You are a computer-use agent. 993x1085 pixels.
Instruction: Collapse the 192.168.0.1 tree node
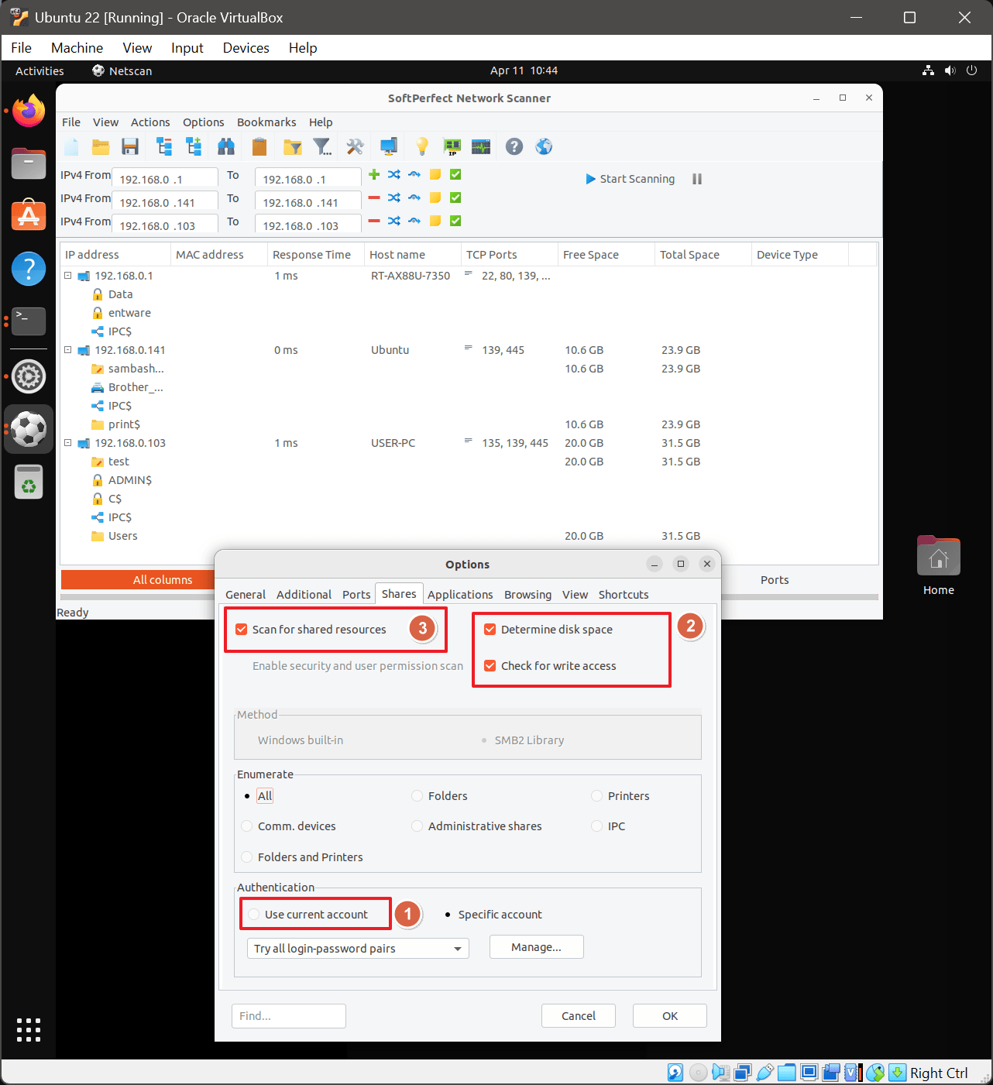[x=68, y=276]
